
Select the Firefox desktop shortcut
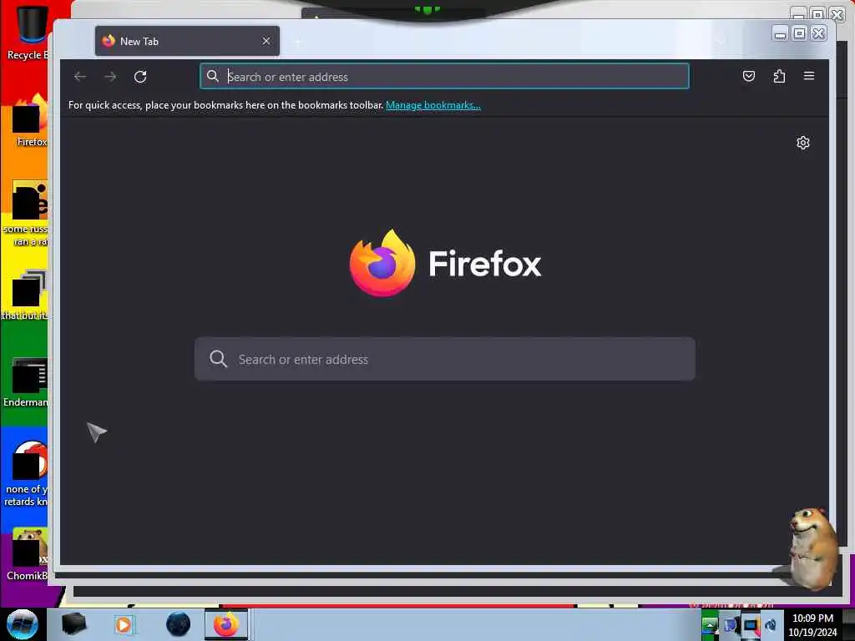click(x=30, y=121)
